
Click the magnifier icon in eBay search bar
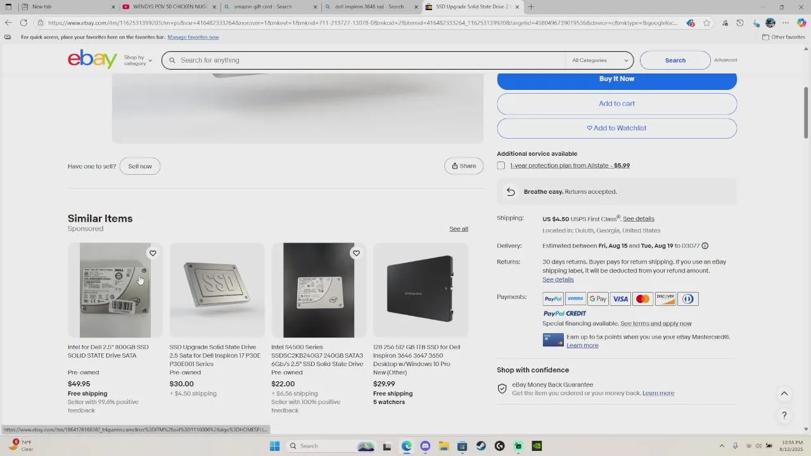(171, 60)
